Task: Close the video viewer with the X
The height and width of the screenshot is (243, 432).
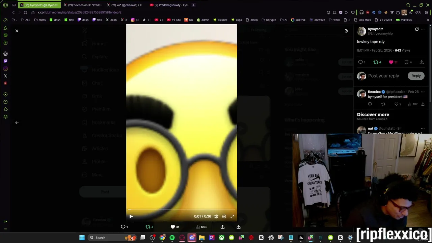Action: tap(17, 31)
